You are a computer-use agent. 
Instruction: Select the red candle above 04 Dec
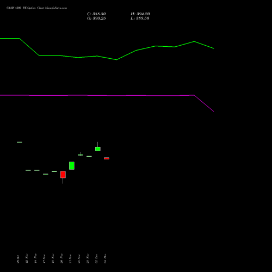pos(107,158)
